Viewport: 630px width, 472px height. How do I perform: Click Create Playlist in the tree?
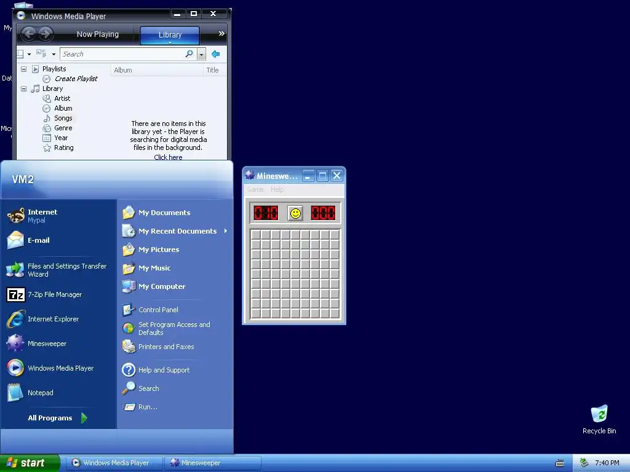click(x=76, y=79)
